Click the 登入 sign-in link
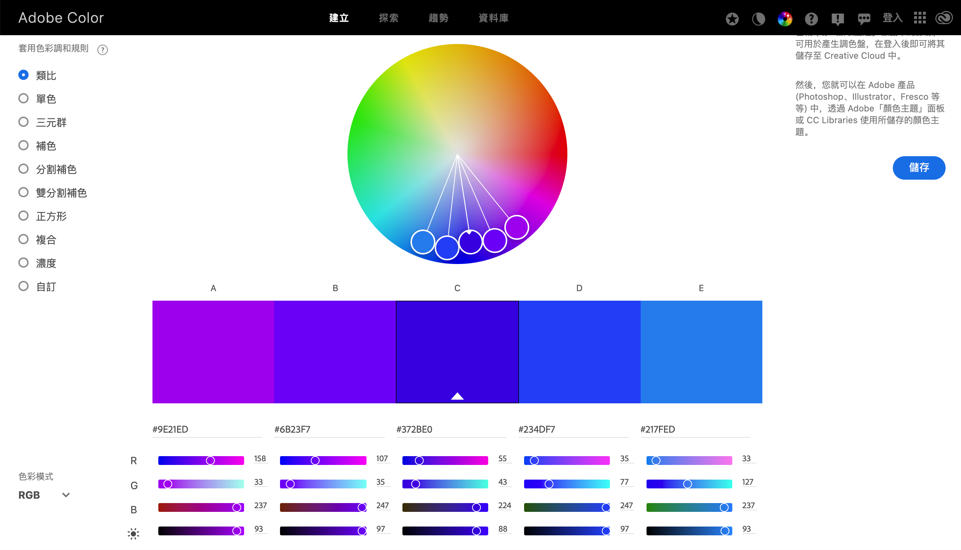This screenshot has width=961, height=550. [892, 18]
